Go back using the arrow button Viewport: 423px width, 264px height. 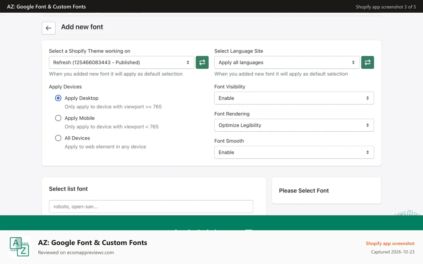[x=49, y=28]
